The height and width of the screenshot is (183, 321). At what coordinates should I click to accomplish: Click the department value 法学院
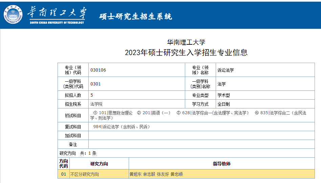[96, 104]
